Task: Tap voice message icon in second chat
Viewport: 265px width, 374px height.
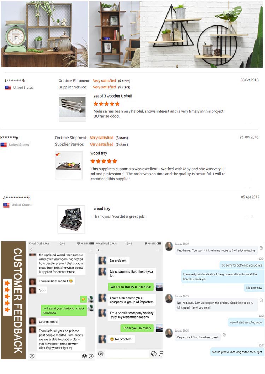Action: click(101, 354)
